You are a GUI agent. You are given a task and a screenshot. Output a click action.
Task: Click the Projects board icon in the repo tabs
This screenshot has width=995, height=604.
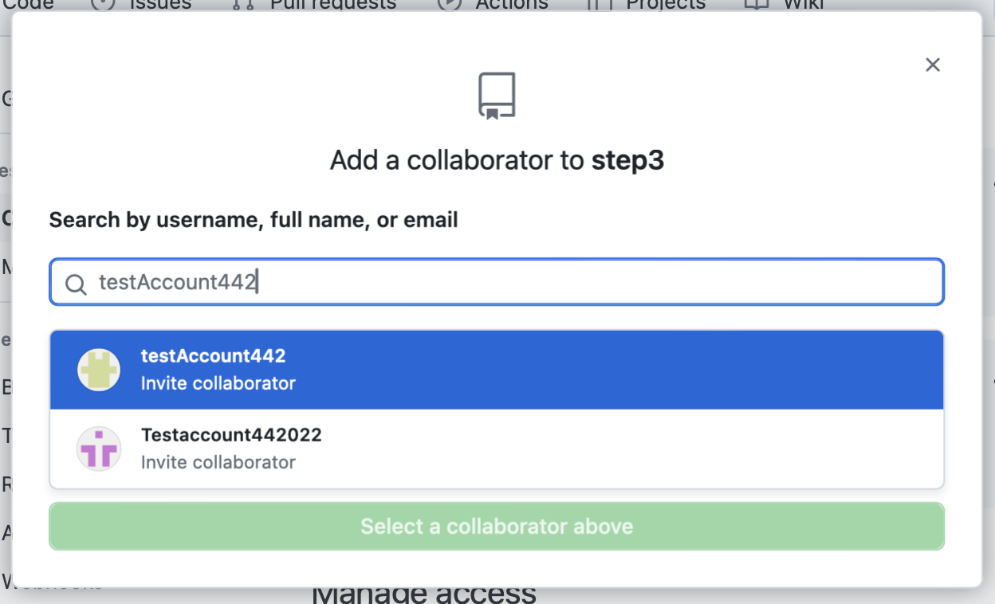tap(596, 4)
